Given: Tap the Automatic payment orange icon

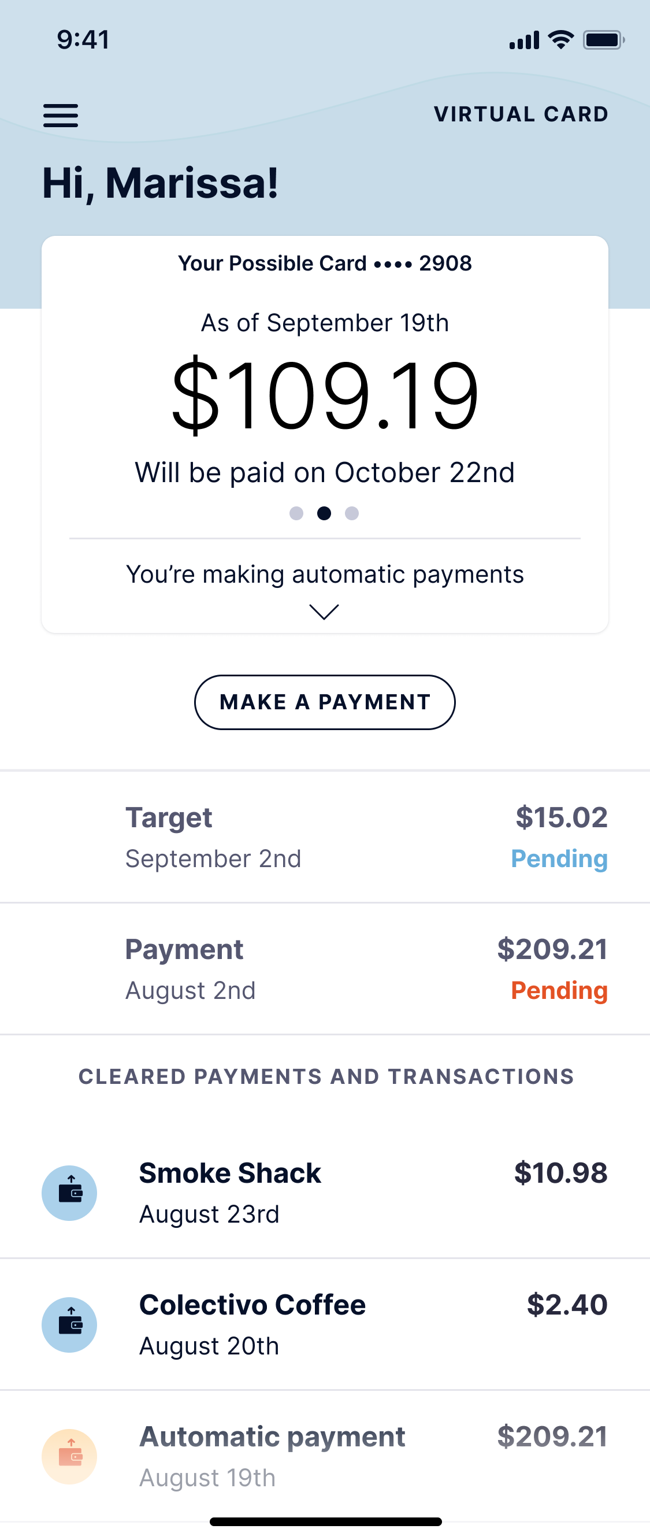Looking at the screenshot, I should pos(69,1456).
